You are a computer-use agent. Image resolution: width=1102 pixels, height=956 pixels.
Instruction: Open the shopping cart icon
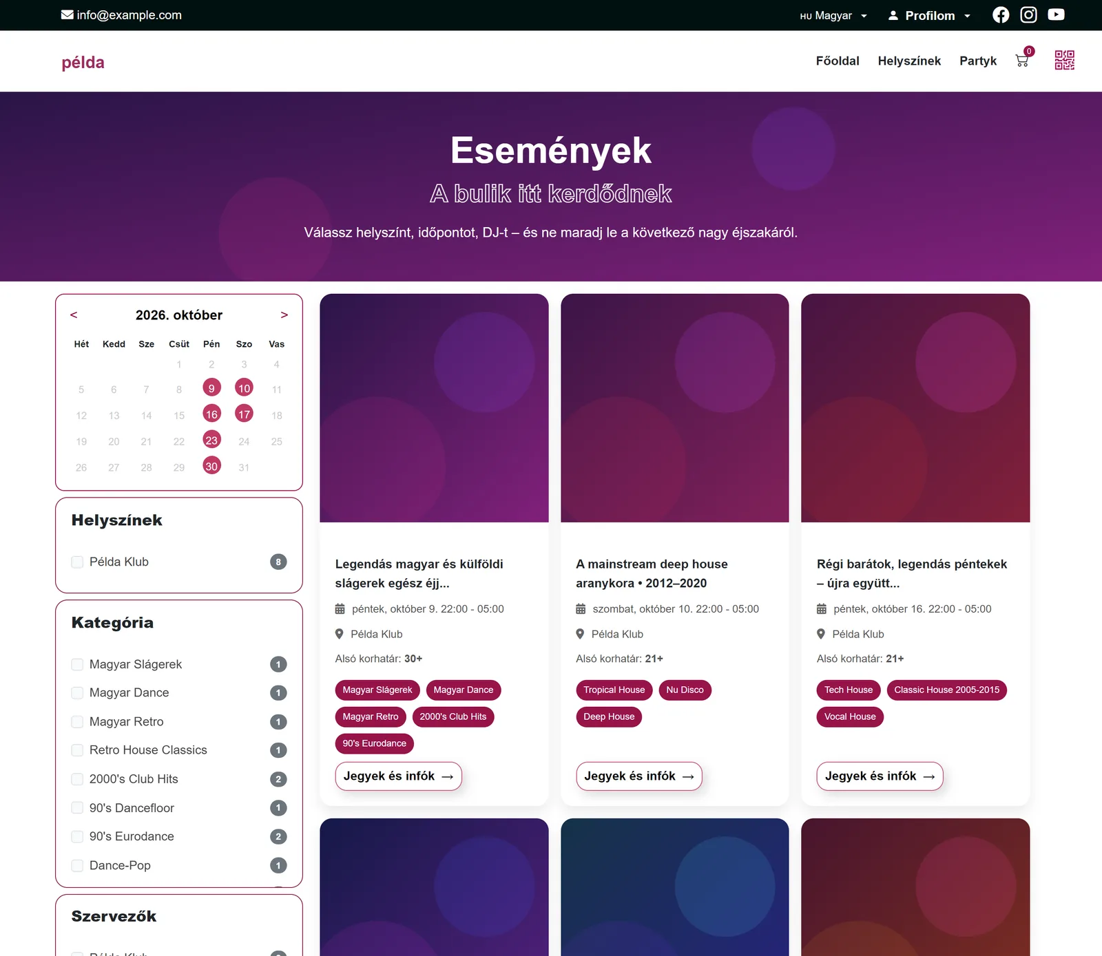click(1022, 61)
